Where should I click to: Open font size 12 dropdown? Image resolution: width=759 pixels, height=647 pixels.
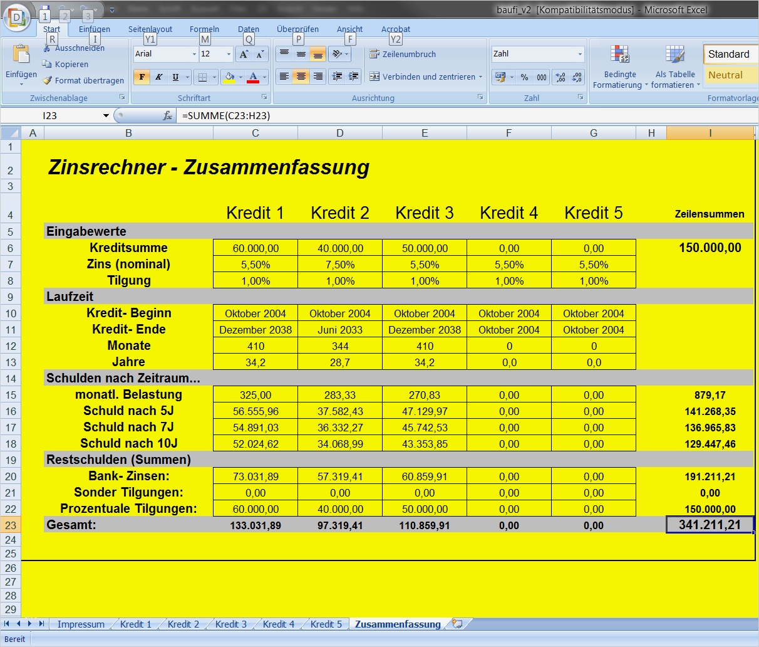[x=229, y=55]
